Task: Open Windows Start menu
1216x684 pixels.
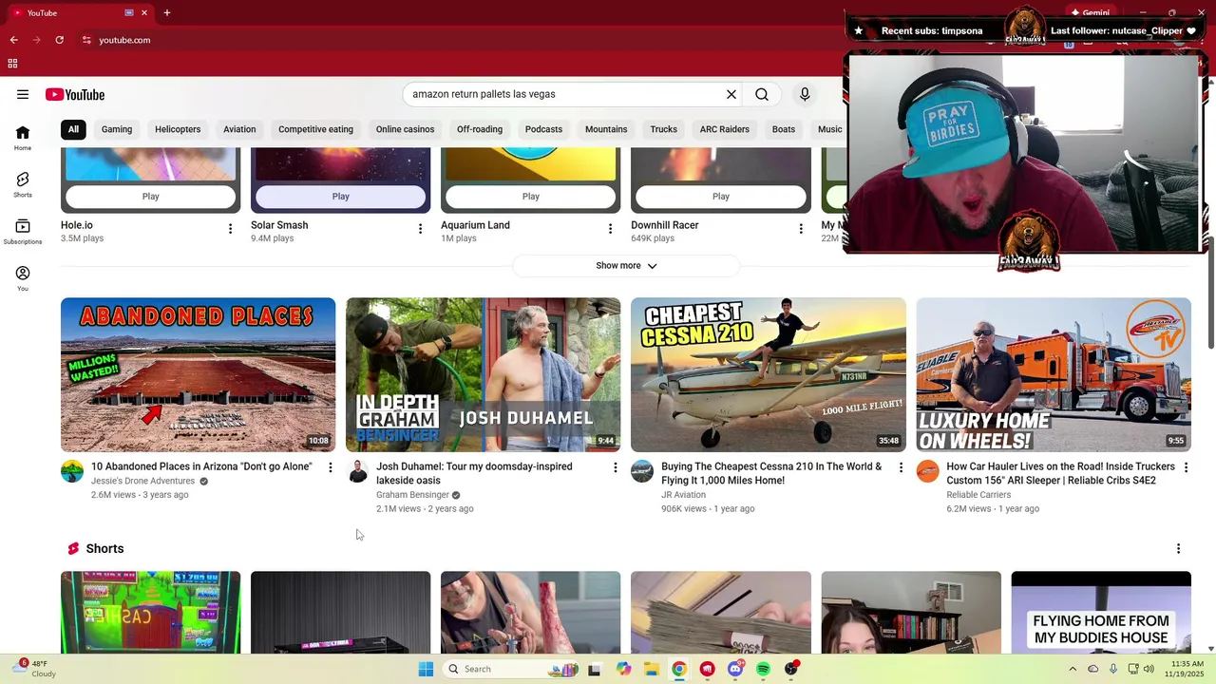Action: coord(426,669)
